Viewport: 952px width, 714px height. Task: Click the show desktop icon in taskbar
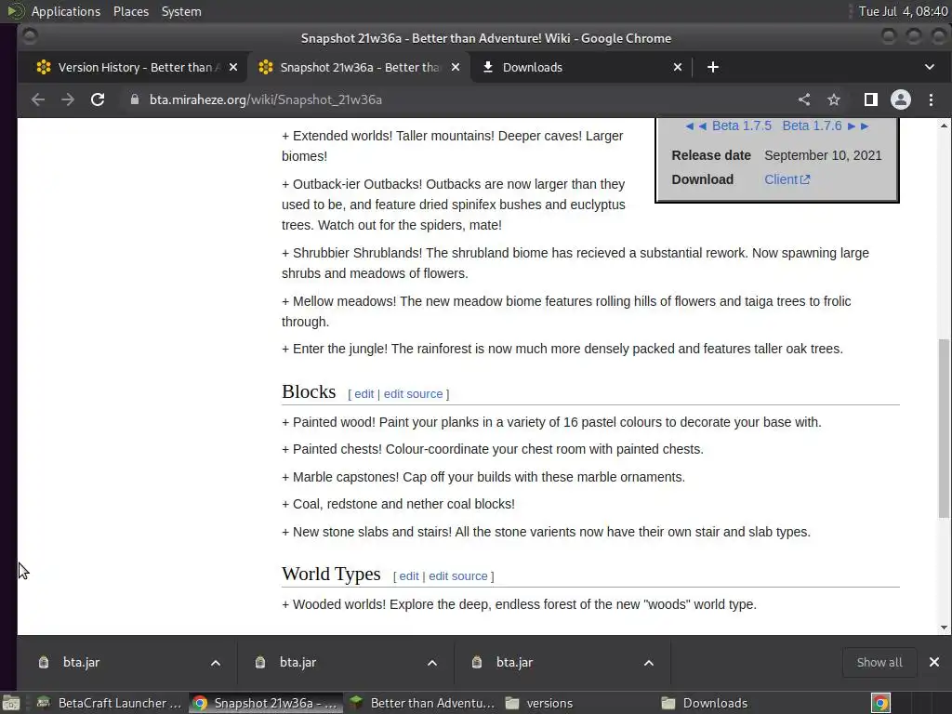pos(11,703)
